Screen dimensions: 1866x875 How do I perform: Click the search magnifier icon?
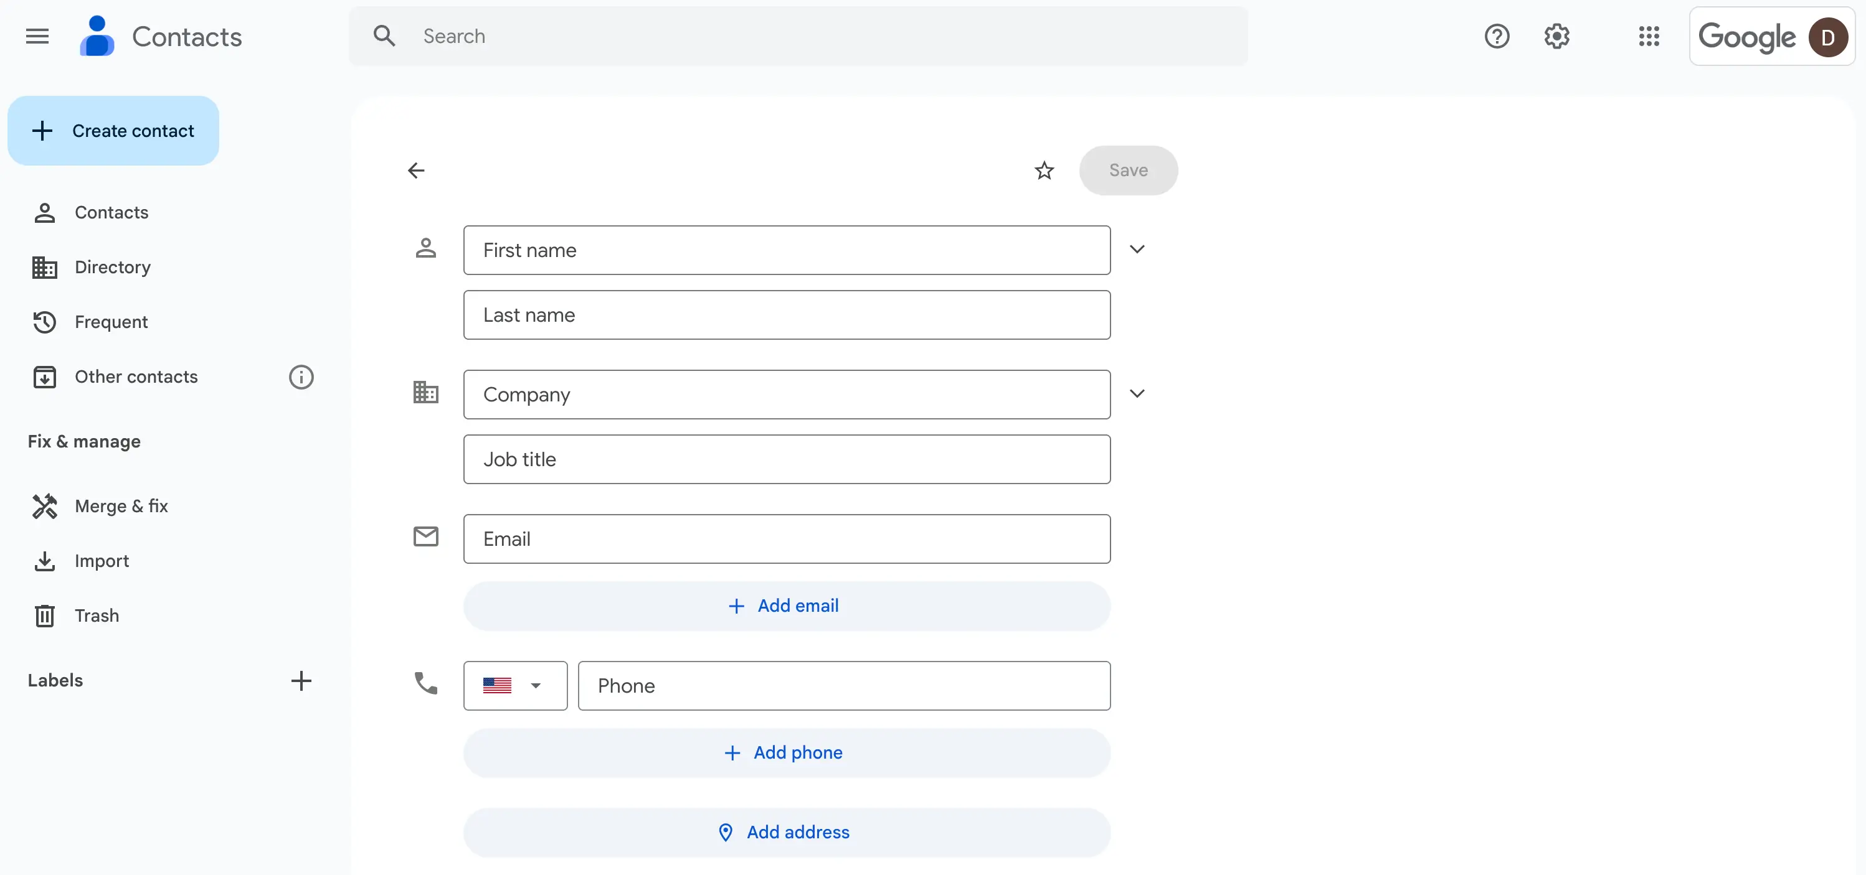tap(385, 35)
